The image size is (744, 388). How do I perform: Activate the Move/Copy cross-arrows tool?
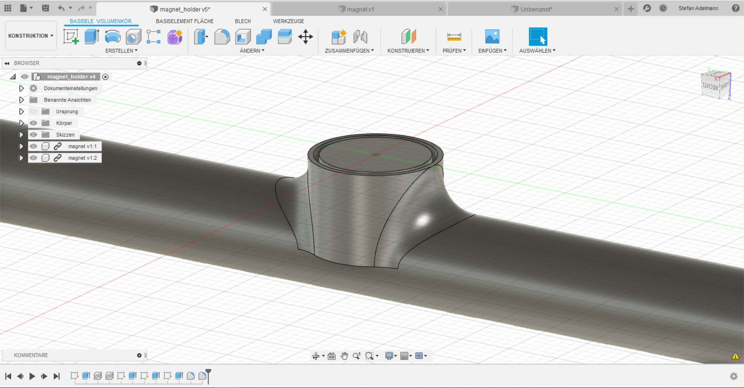coord(305,37)
